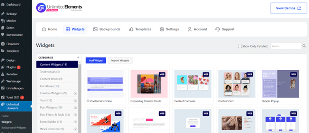Open the Support tab
309x133 pixels.
225,29
